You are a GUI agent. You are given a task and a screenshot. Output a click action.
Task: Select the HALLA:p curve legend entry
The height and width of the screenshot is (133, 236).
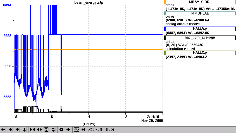click(x=200, y=28)
